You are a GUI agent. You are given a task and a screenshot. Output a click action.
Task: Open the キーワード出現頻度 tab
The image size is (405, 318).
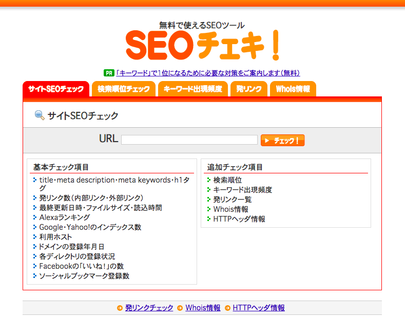[193, 89]
